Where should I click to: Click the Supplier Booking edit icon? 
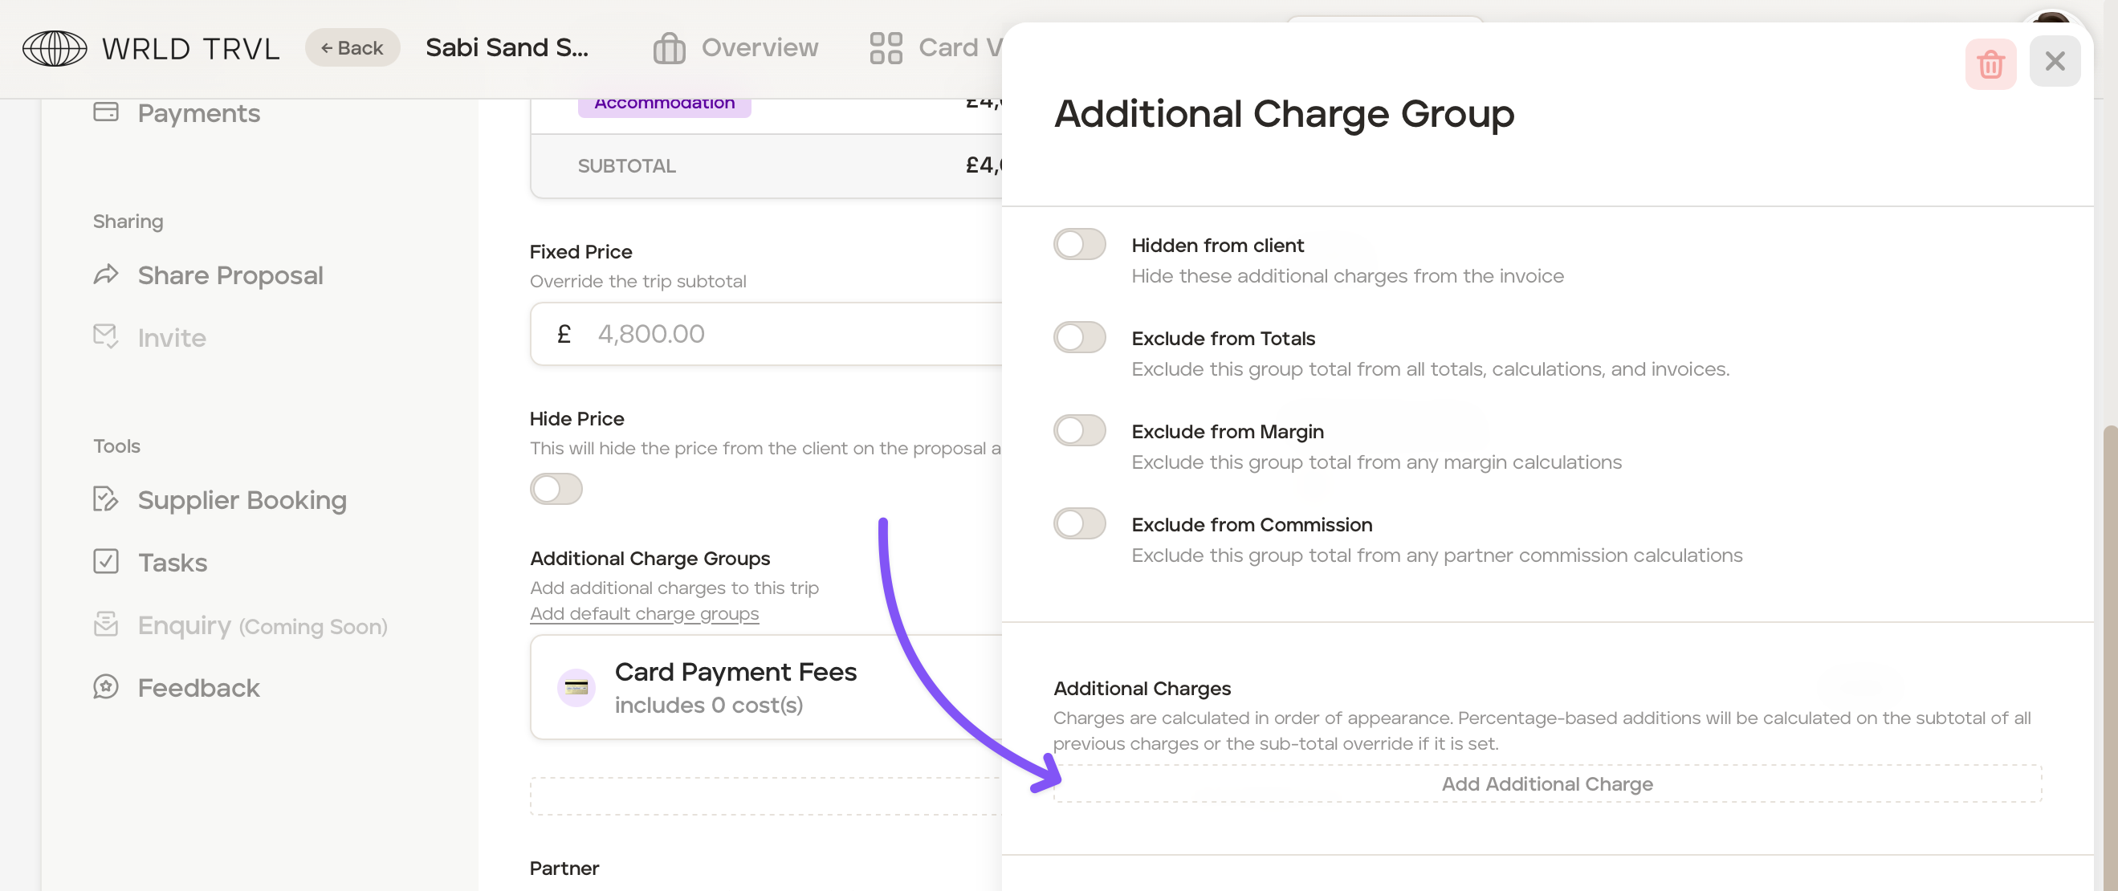(106, 499)
